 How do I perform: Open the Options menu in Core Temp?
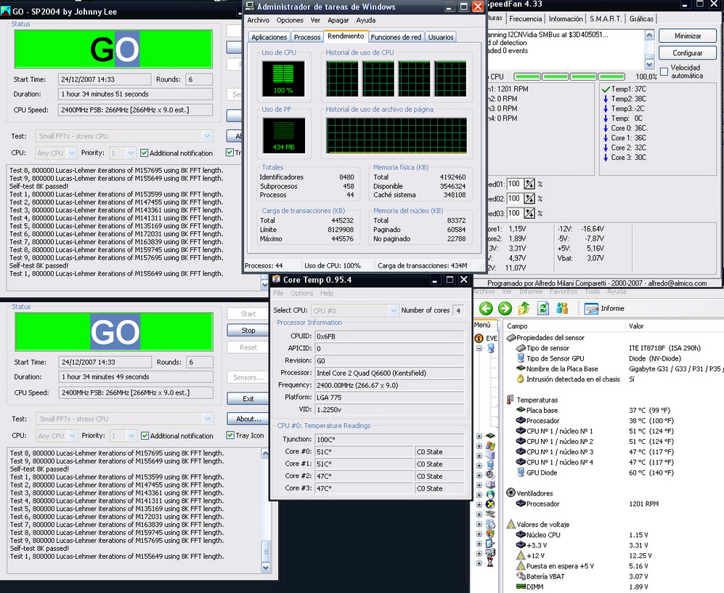coord(302,293)
